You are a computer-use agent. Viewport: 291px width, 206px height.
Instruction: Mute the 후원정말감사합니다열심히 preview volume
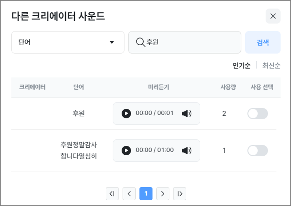187,150
